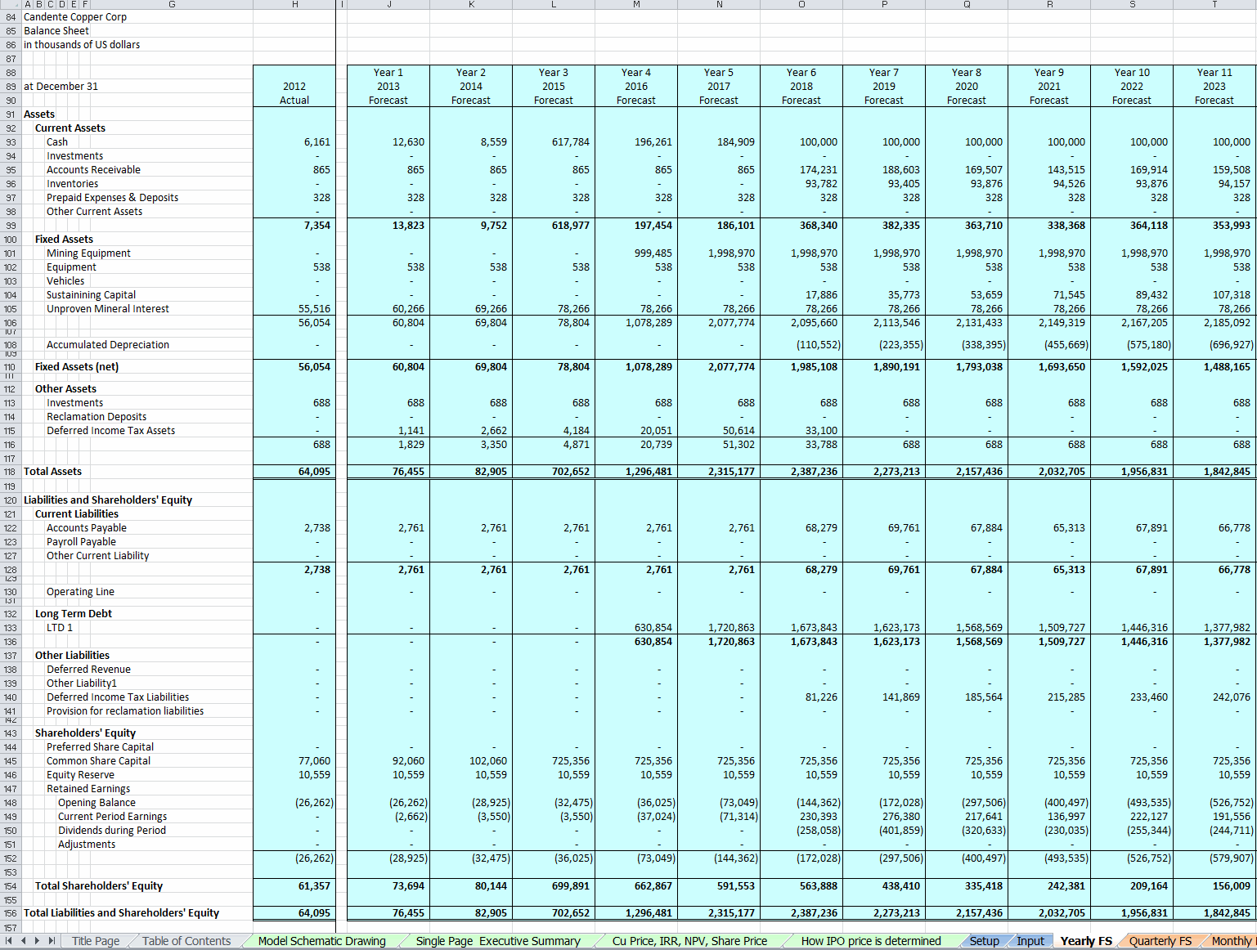Image resolution: width=1257 pixels, height=950 pixels.
Task: Open How IPO price is determined tab
Action: [x=871, y=941]
